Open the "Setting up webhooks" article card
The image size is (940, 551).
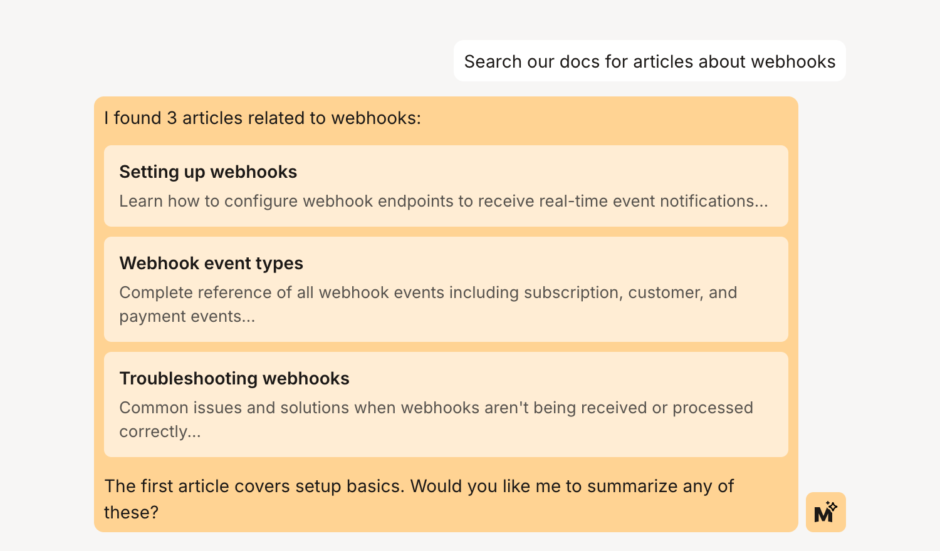click(446, 186)
